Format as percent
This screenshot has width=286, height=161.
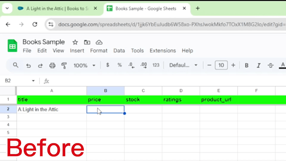[x=119, y=65]
